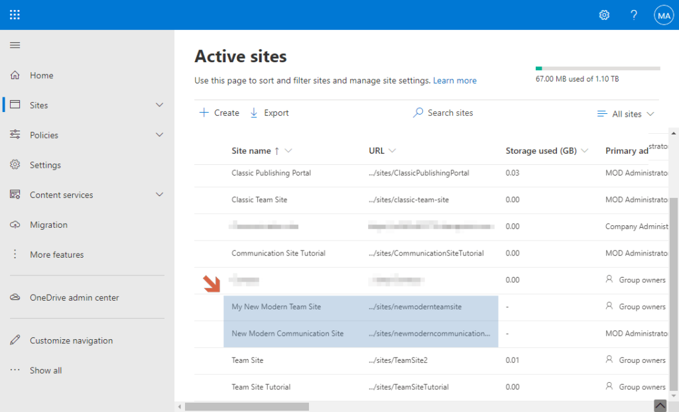Click the Customize navigation pencil icon
Viewport: 679px width, 412px height.
point(15,340)
